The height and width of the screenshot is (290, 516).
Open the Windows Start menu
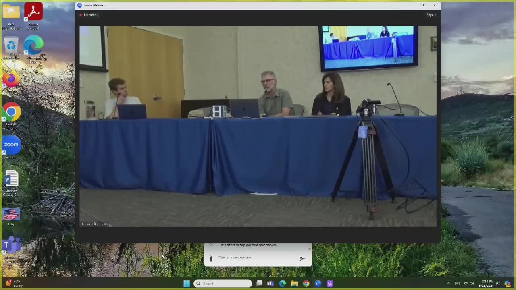click(x=187, y=284)
